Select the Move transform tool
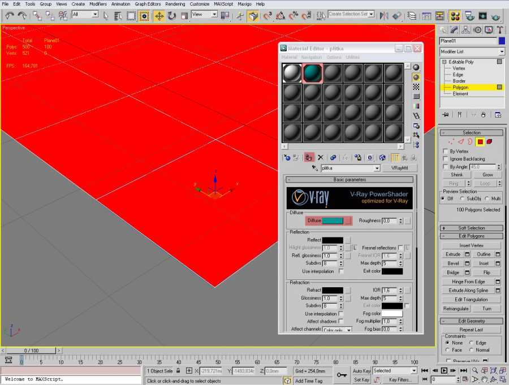Viewport: 509px width, 385px height. (x=159, y=16)
